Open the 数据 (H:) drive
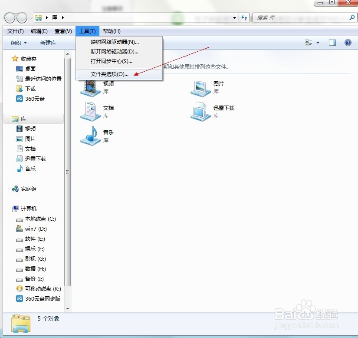This screenshot has height=338, width=358. pyautogui.click(x=31, y=269)
